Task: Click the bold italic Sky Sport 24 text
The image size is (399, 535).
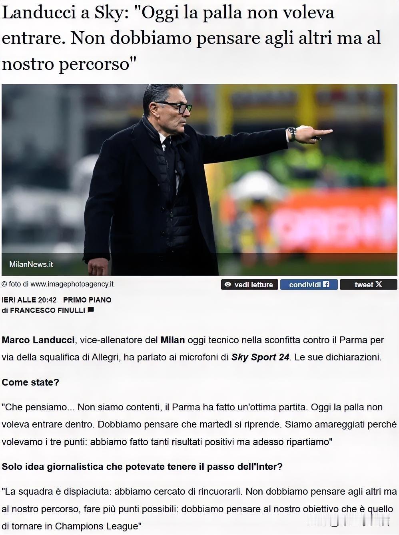Action: (260, 357)
